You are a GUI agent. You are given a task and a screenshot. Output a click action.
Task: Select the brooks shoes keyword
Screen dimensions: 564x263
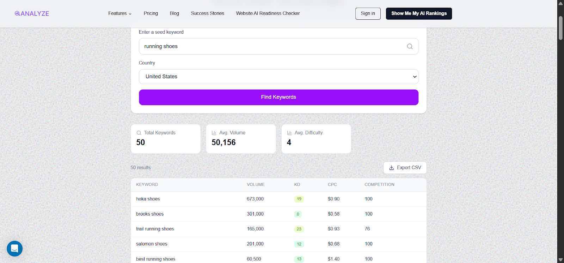tap(150, 214)
